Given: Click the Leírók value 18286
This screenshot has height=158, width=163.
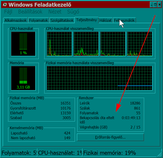Looking at the screenshot, I should (x=135, y=103).
